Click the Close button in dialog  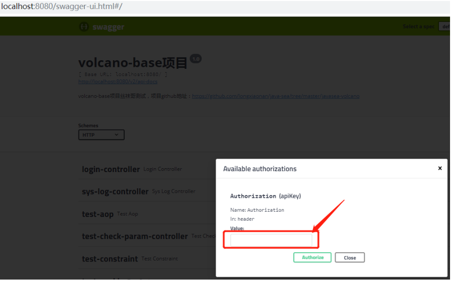click(x=350, y=258)
